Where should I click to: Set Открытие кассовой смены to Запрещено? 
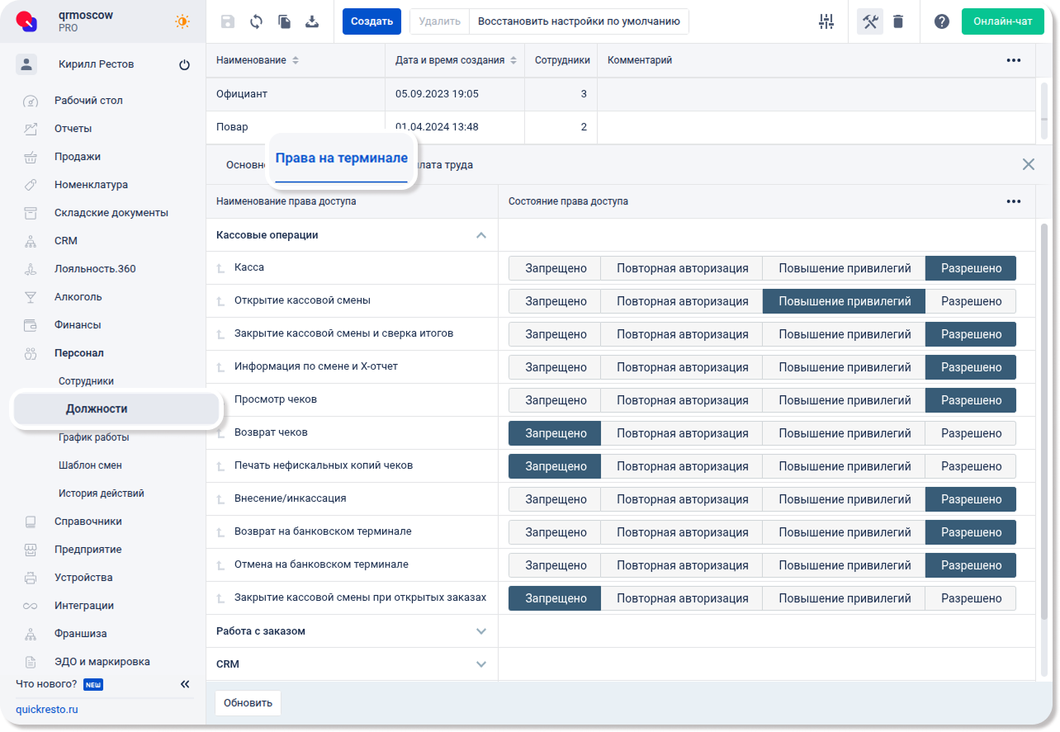click(555, 301)
